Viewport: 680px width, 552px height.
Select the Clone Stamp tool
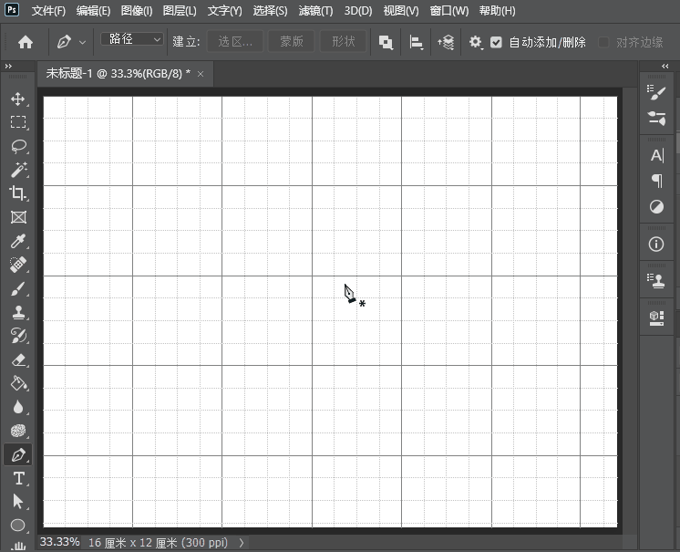pyautogui.click(x=18, y=312)
